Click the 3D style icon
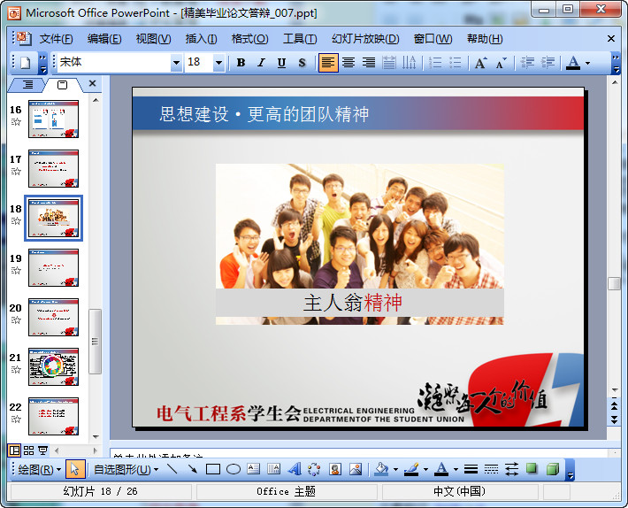The image size is (628, 508). (x=553, y=469)
